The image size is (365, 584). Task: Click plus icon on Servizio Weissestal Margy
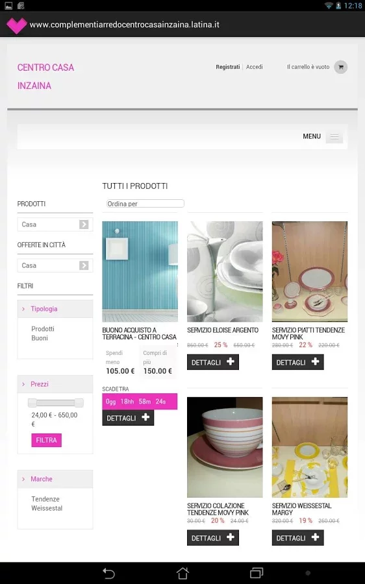[315, 537]
